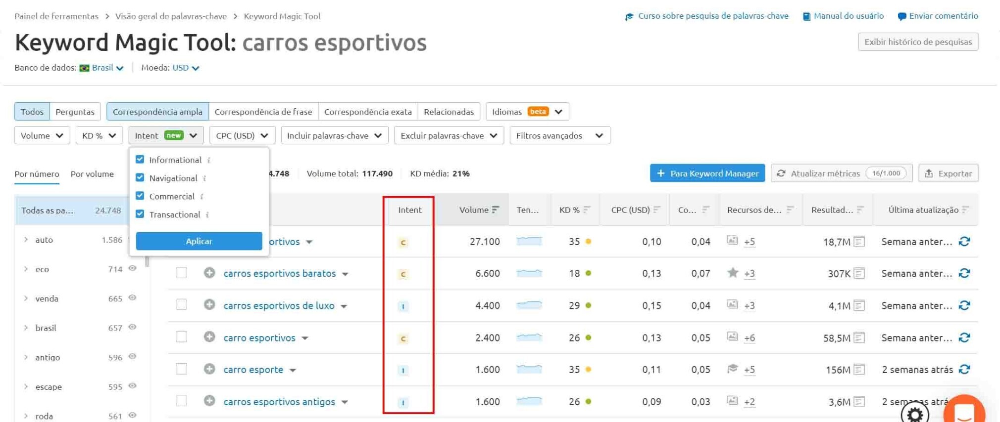Open the Idiomas beta dropdown
Screen dimensions: 1000x422
527,112
